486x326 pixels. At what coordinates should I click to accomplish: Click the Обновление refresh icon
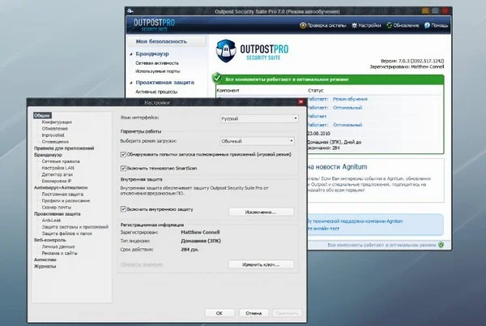click(389, 25)
